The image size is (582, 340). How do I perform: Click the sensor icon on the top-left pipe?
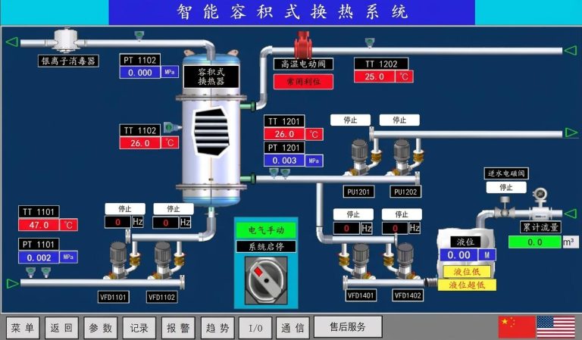coord(139,36)
